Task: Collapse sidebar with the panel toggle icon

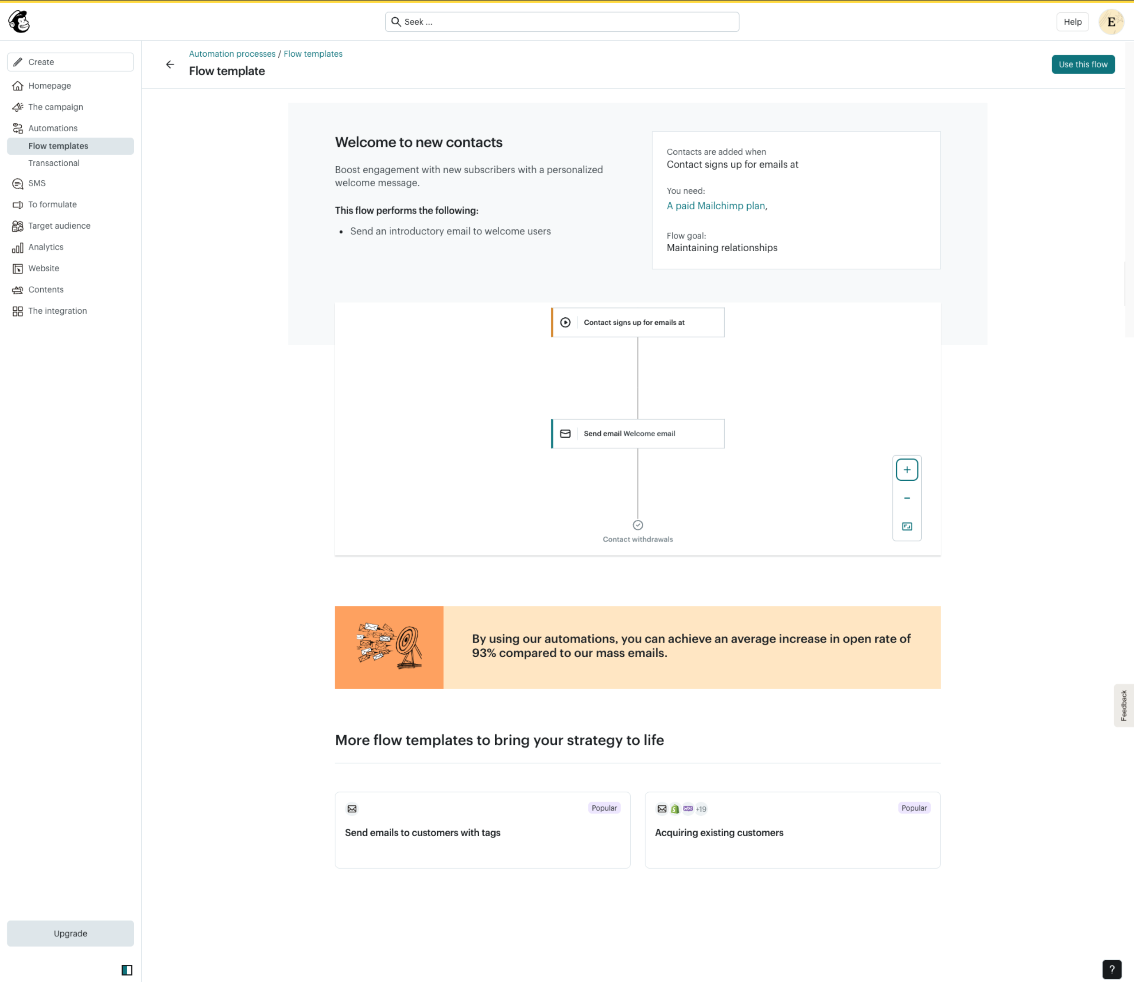Action: pyautogui.click(x=127, y=970)
